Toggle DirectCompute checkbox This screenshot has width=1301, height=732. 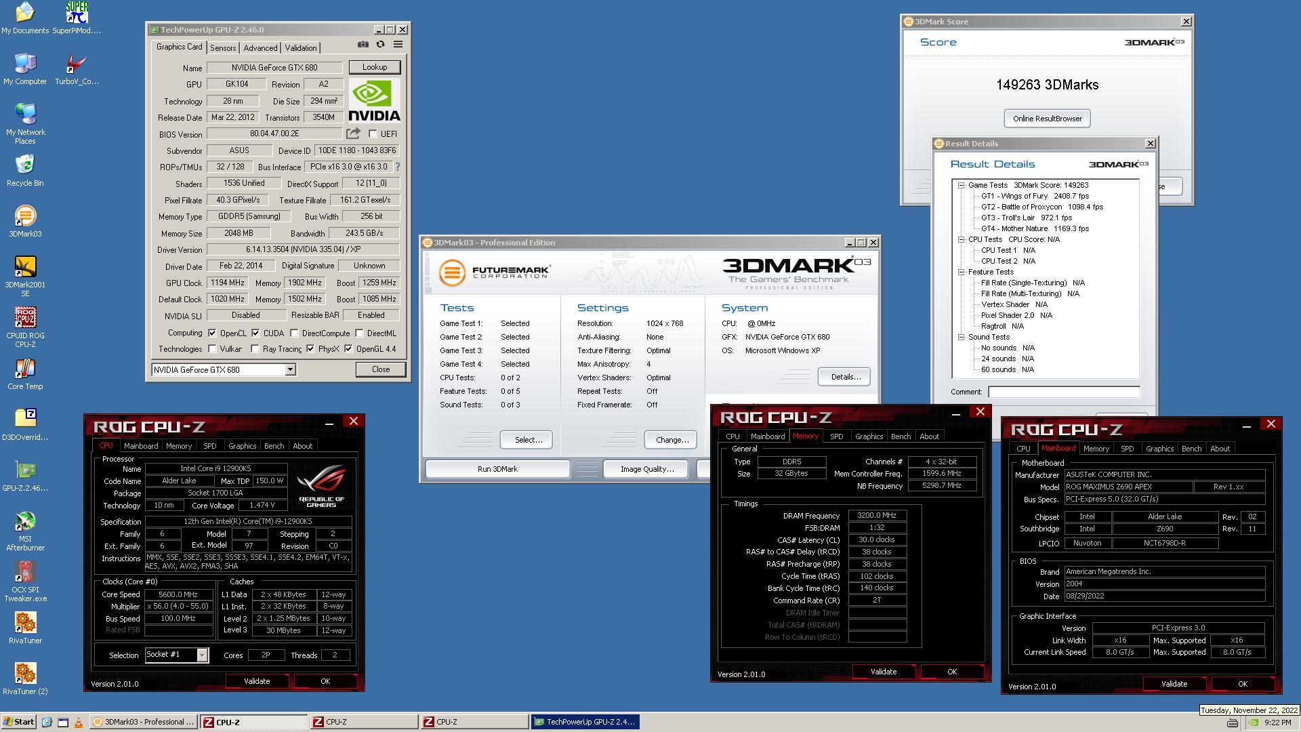coord(294,333)
